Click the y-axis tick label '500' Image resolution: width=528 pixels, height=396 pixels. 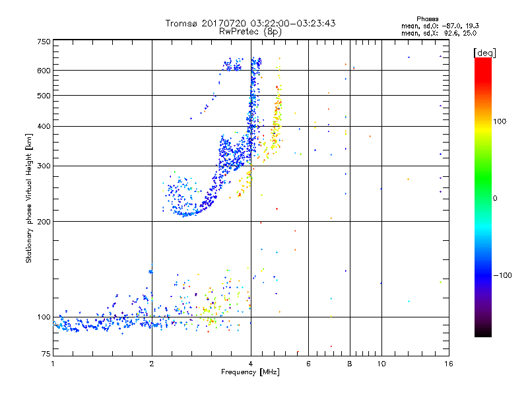(x=44, y=96)
